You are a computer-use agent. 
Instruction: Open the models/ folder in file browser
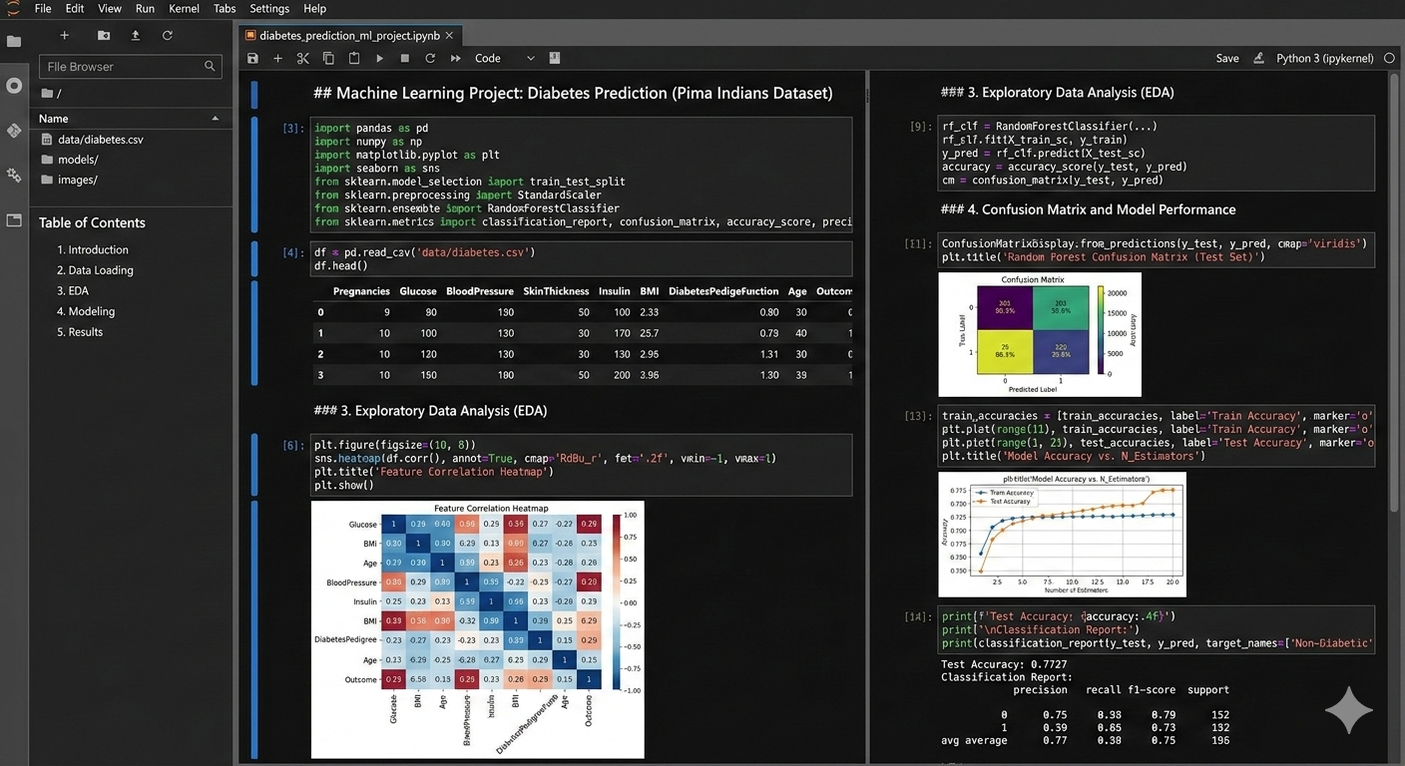coord(78,160)
